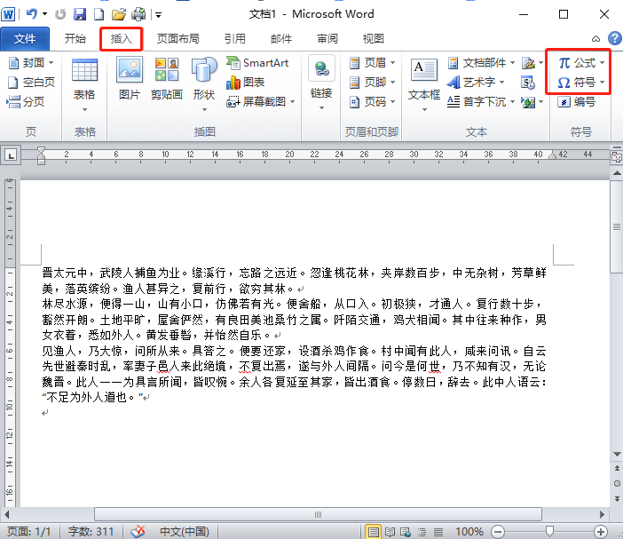Screen dimensions: 623x539
Task: Save the document with the floppy disk icon
Action: coord(80,15)
